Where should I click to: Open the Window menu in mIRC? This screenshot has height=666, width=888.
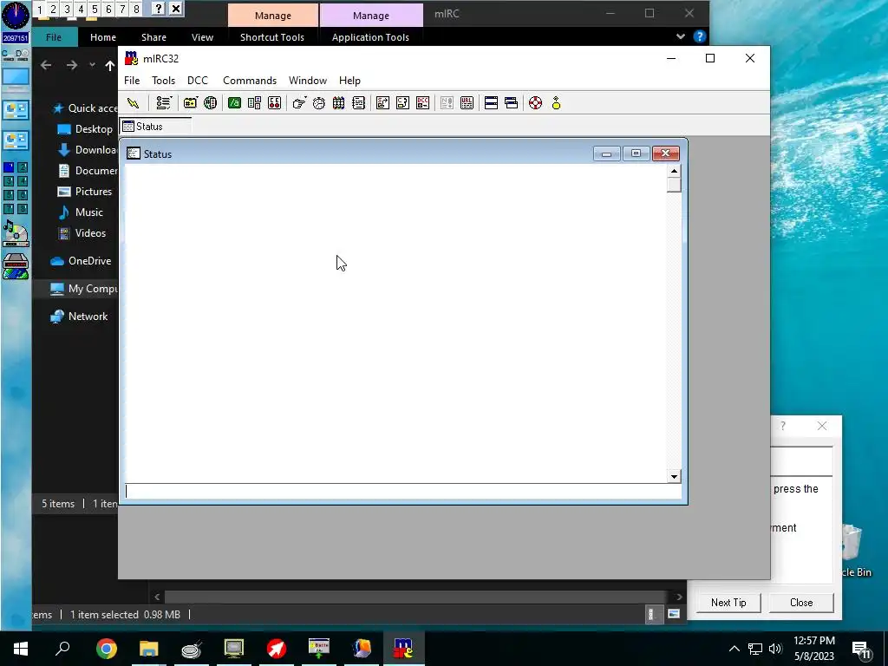(x=308, y=81)
